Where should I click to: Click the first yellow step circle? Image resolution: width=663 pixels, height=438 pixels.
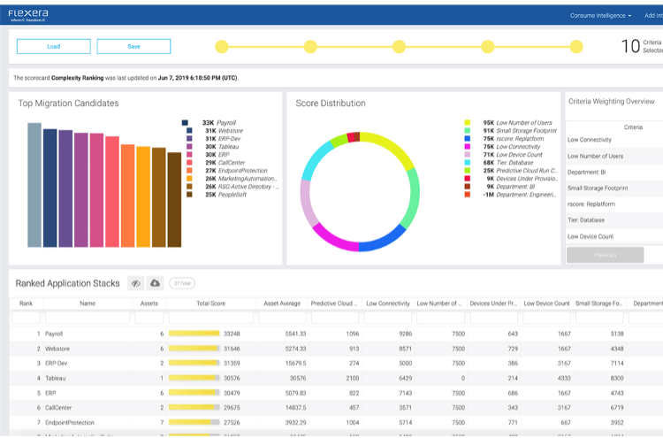tap(221, 46)
